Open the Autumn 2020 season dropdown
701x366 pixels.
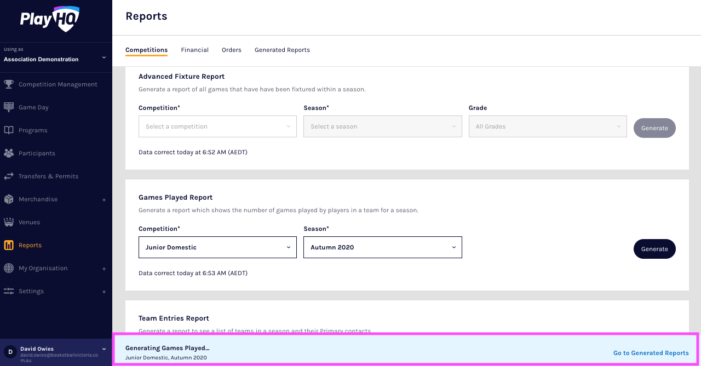pos(382,247)
